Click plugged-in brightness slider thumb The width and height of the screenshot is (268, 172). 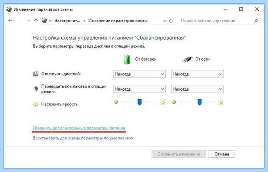200,102
